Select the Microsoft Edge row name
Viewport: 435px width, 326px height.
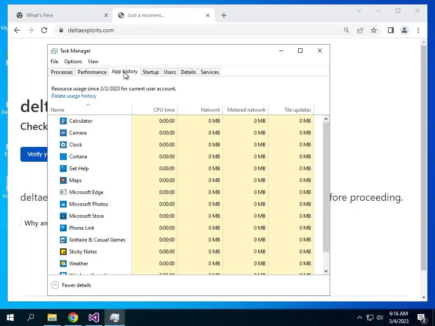86,192
